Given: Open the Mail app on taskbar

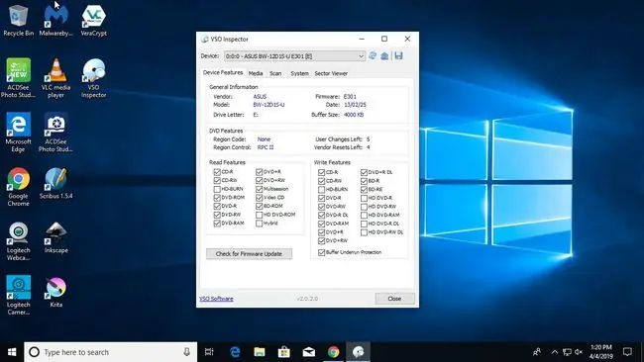Looking at the screenshot, I should pyautogui.click(x=309, y=352).
